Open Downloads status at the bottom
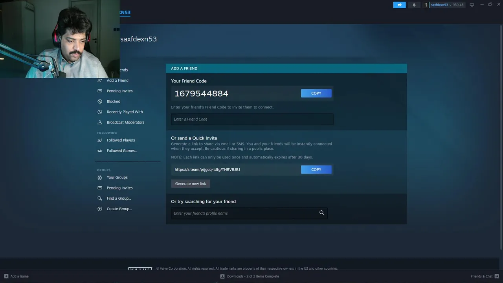Image resolution: width=503 pixels, height=283 pixels. [x=253, y=276]
